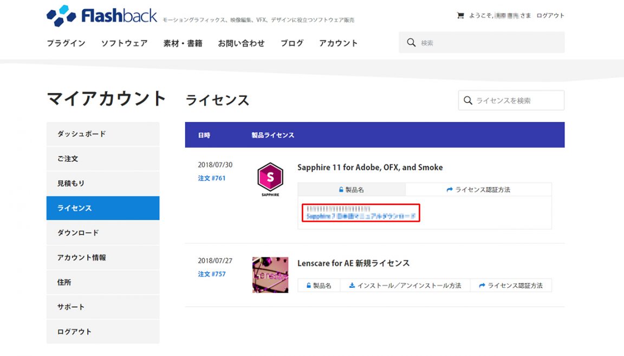Click the ログアウト link in the top right
This screenshot has height=356, width=624.
coord(550,15)
